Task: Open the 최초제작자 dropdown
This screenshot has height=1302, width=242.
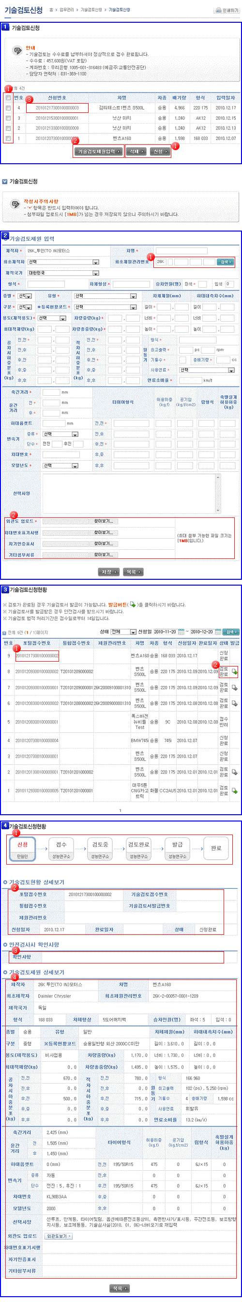Action: pyautogui.click(x=63, y=262)
